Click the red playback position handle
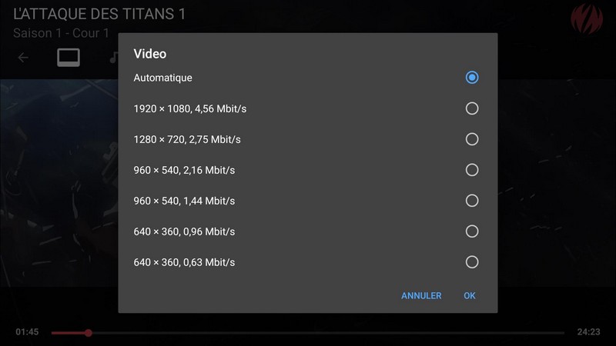The height and width of the screenshot is (346, 616). (x=89, y=333)
